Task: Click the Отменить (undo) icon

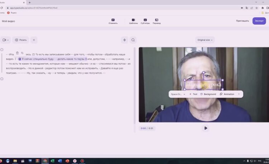Action: point(113,20)
